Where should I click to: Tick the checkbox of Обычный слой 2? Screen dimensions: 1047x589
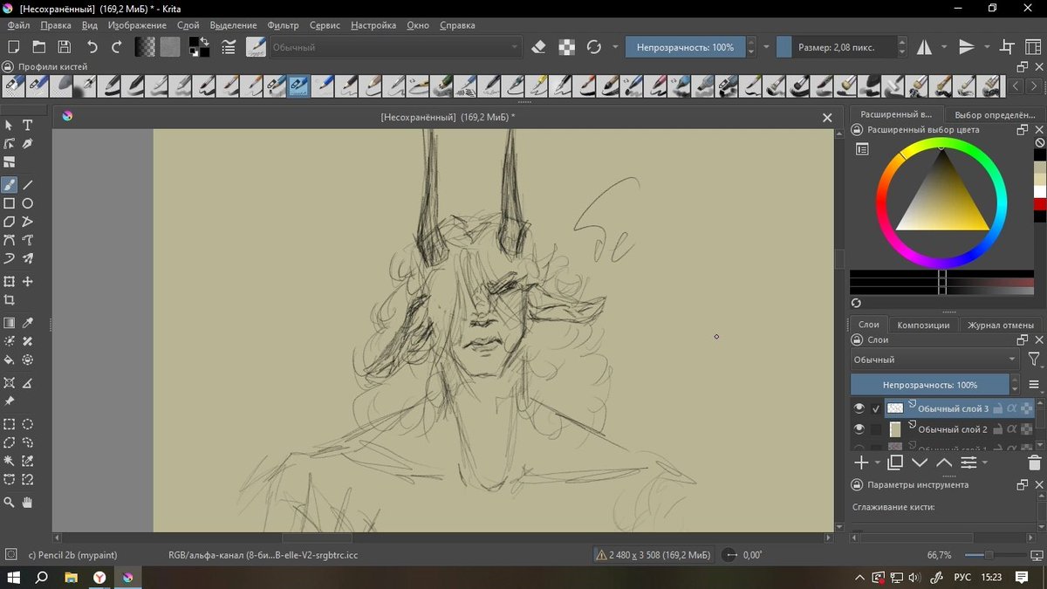coord(876,429)
